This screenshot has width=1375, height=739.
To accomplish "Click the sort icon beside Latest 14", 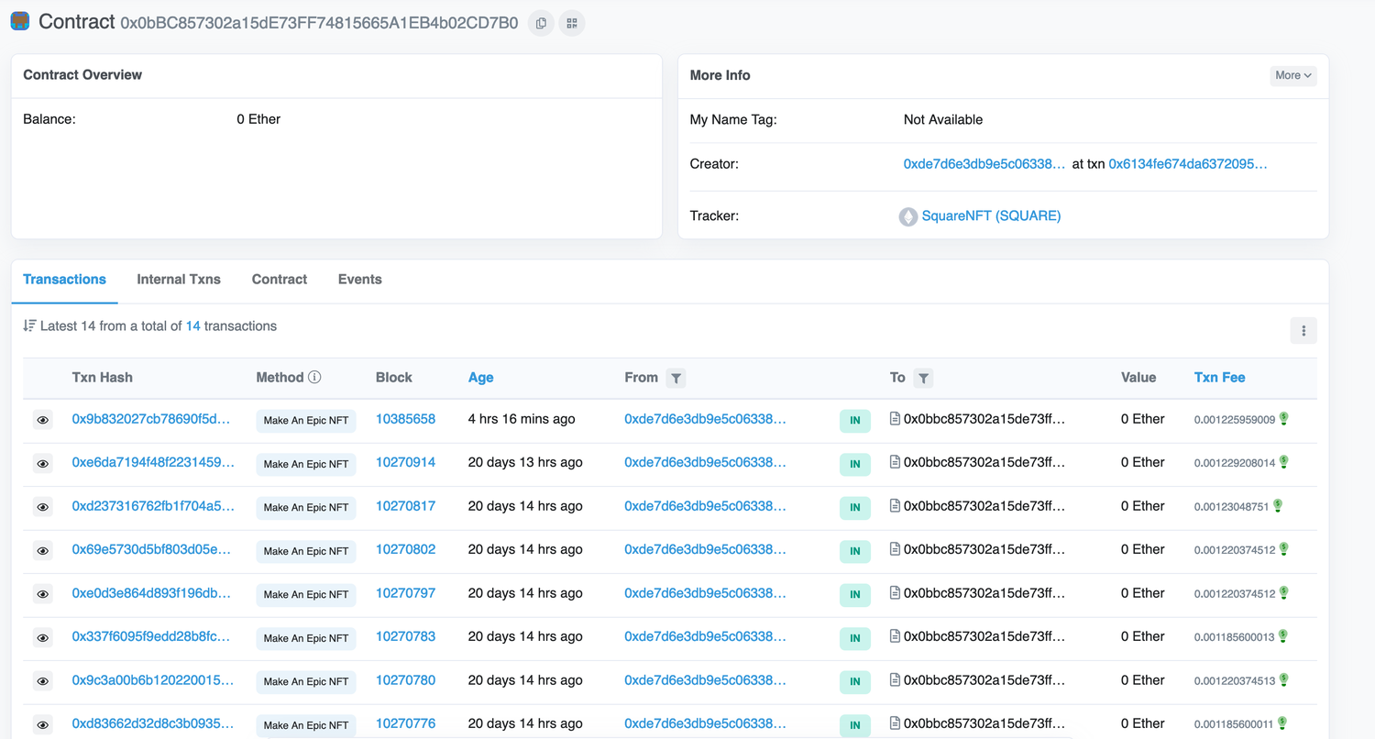I will pyautogui.click(x=29, y=325).
